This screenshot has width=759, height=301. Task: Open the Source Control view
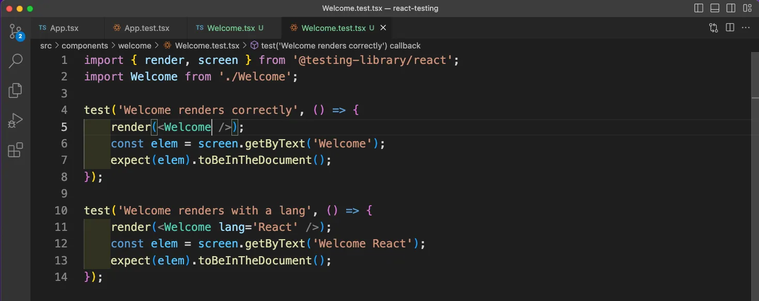pos(16,31)
